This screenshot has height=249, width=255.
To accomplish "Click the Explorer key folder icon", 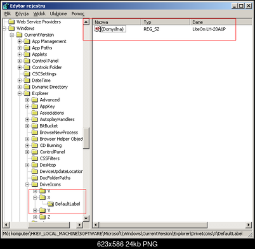I will click(27, 93).
